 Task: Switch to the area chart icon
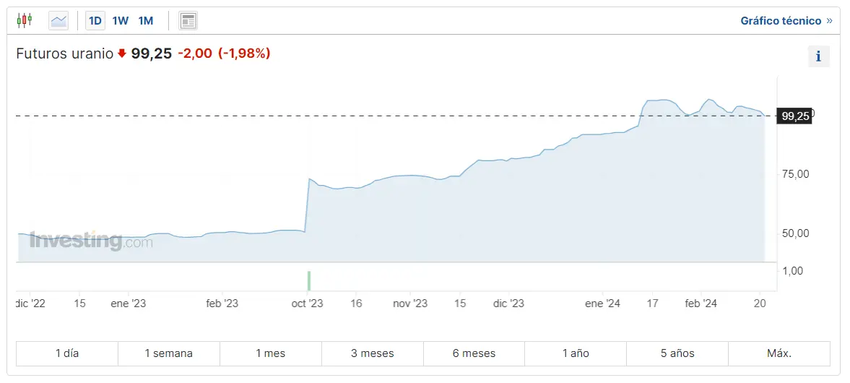pyautogui.click(x=58, y=21)
